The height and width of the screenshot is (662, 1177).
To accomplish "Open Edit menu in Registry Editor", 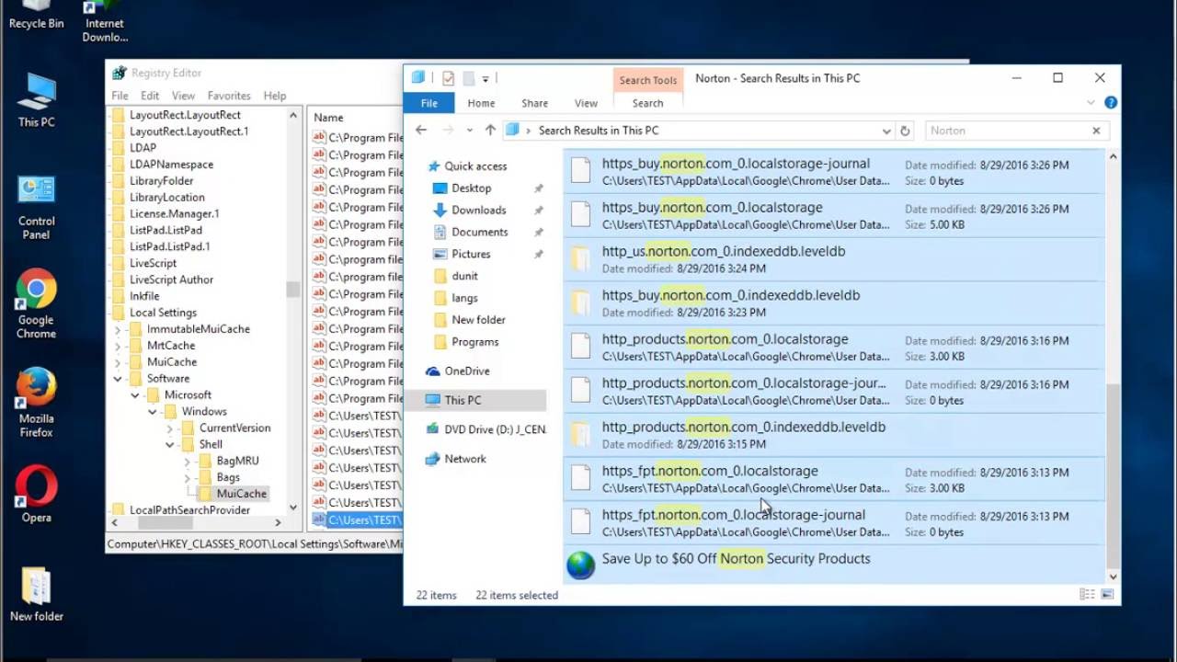I will point(150,96).
